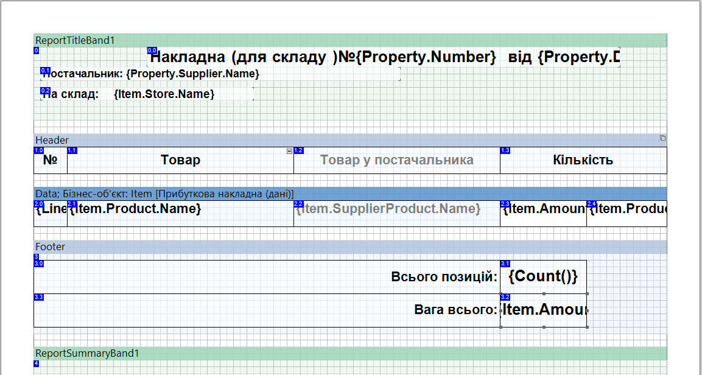Click the blue 1.3 index marker on Кількість
702x375 pixels.
[x=505, y=150]
